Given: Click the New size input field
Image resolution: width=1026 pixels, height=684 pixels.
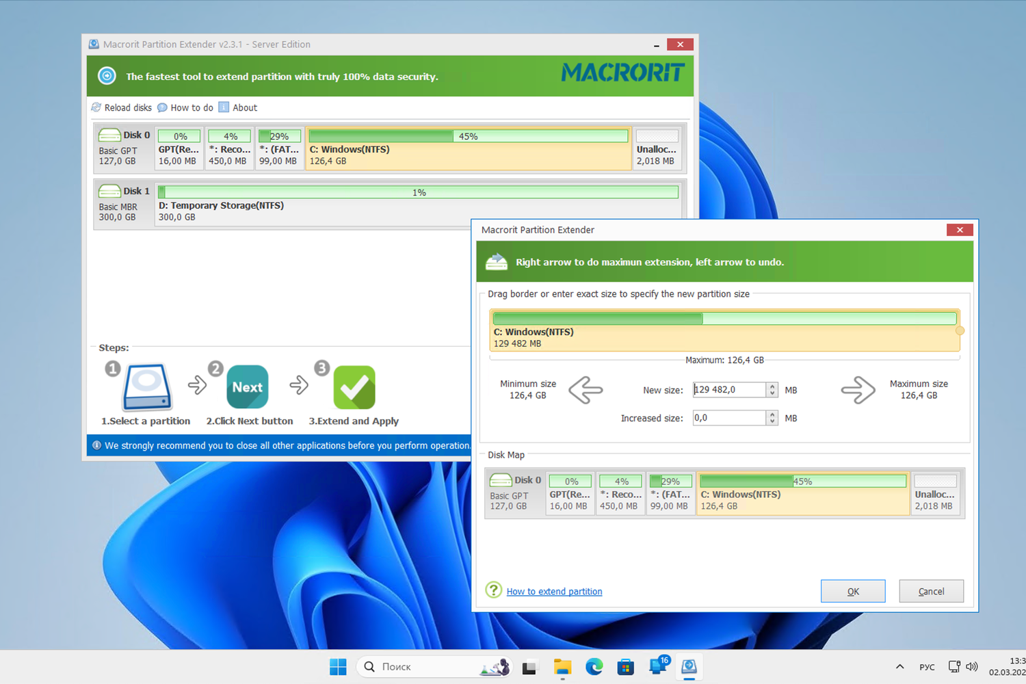Looking at the screenshot, I should [x=729, y=390].
